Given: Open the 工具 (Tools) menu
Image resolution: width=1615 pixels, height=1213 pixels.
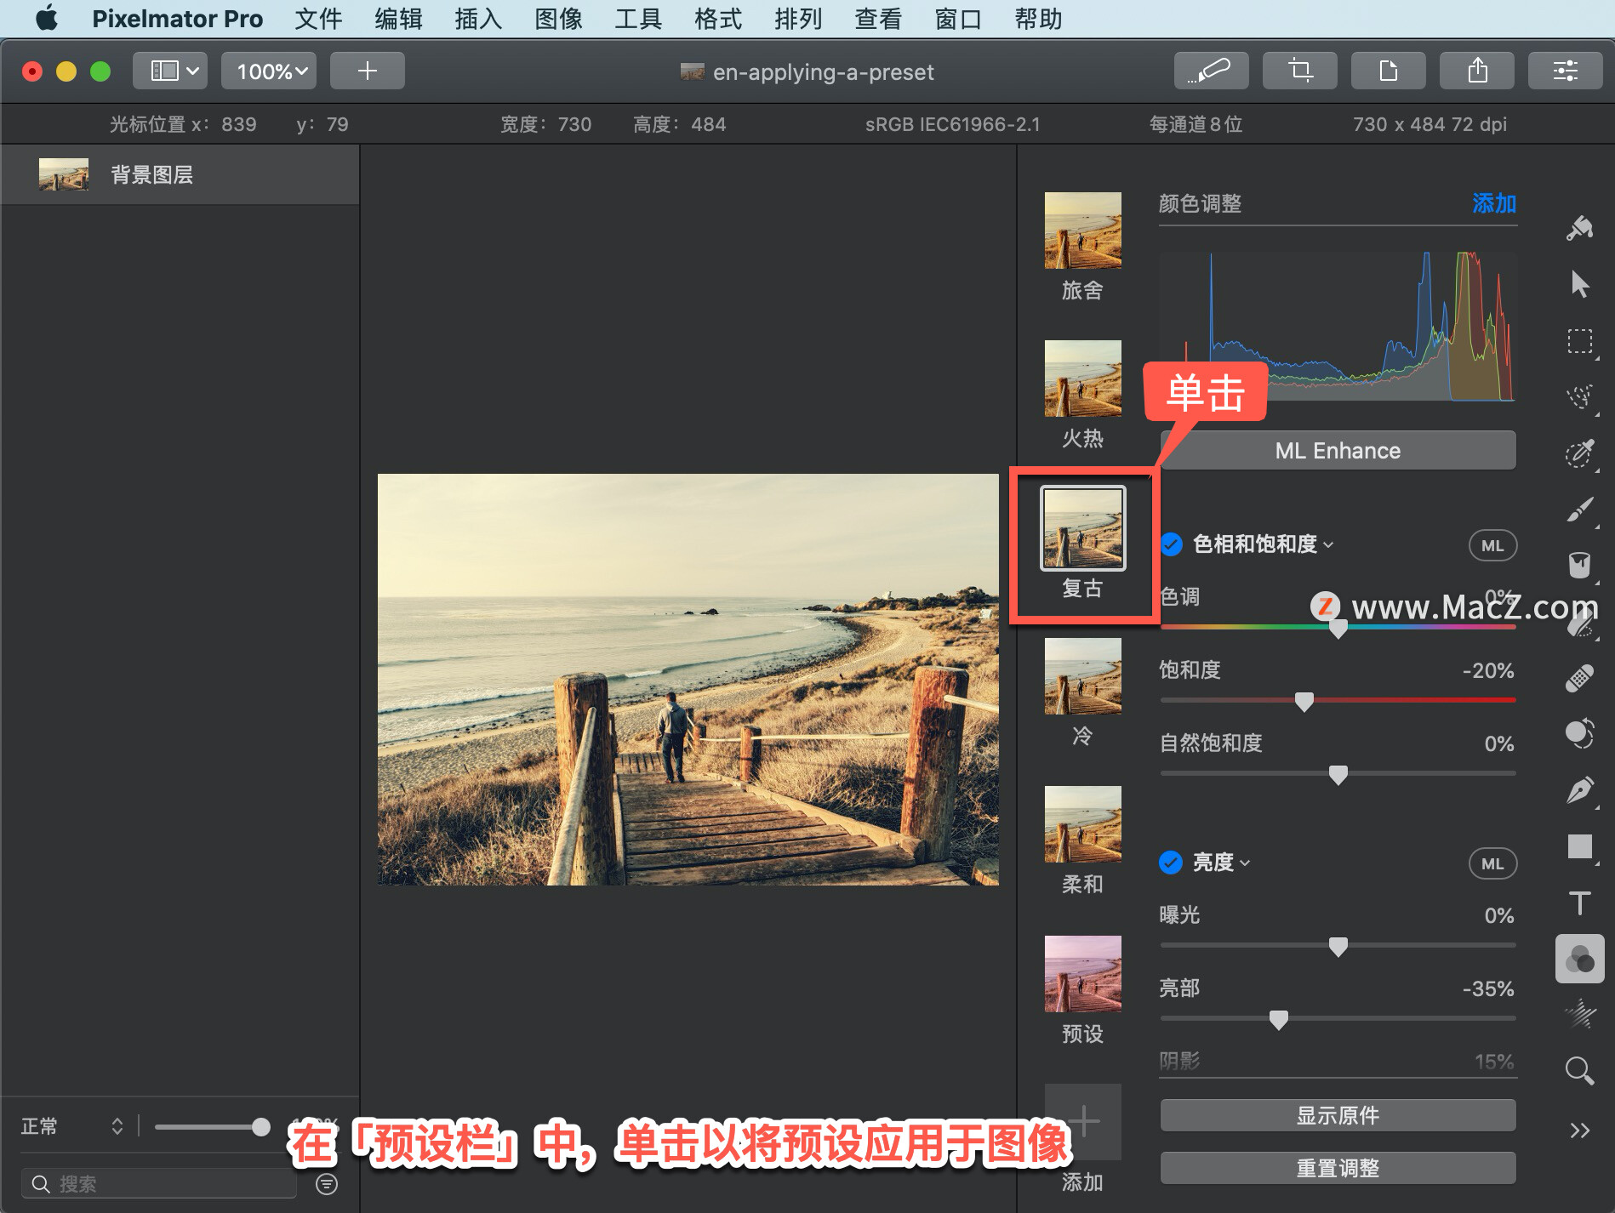Looking at the screenshot, I should point(638,18).
